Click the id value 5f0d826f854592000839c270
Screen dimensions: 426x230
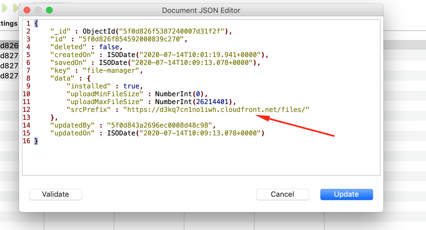[131, 39]
